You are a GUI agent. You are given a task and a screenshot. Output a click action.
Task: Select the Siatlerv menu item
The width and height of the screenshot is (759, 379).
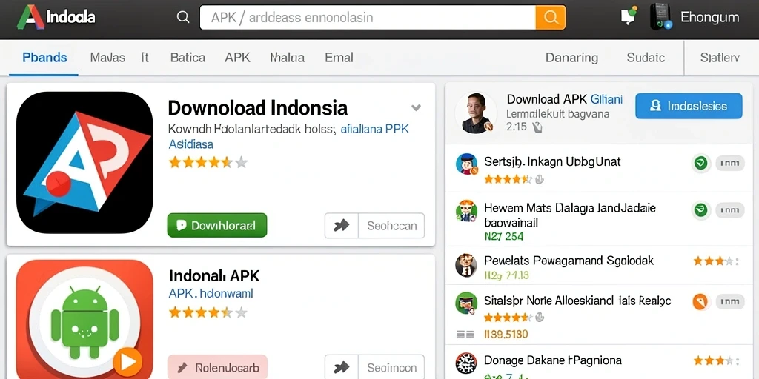(720, 58)
